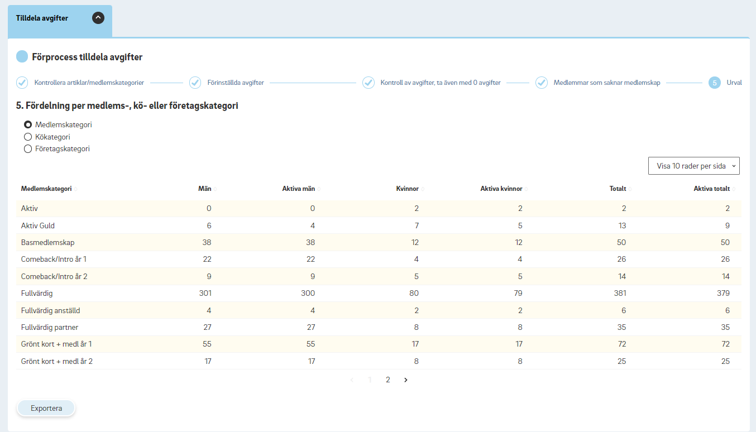Screen dimensions: 756x432
Task: Sort by the Aktiva män column header
Action: pyautogui.click(x=299, y=189)
